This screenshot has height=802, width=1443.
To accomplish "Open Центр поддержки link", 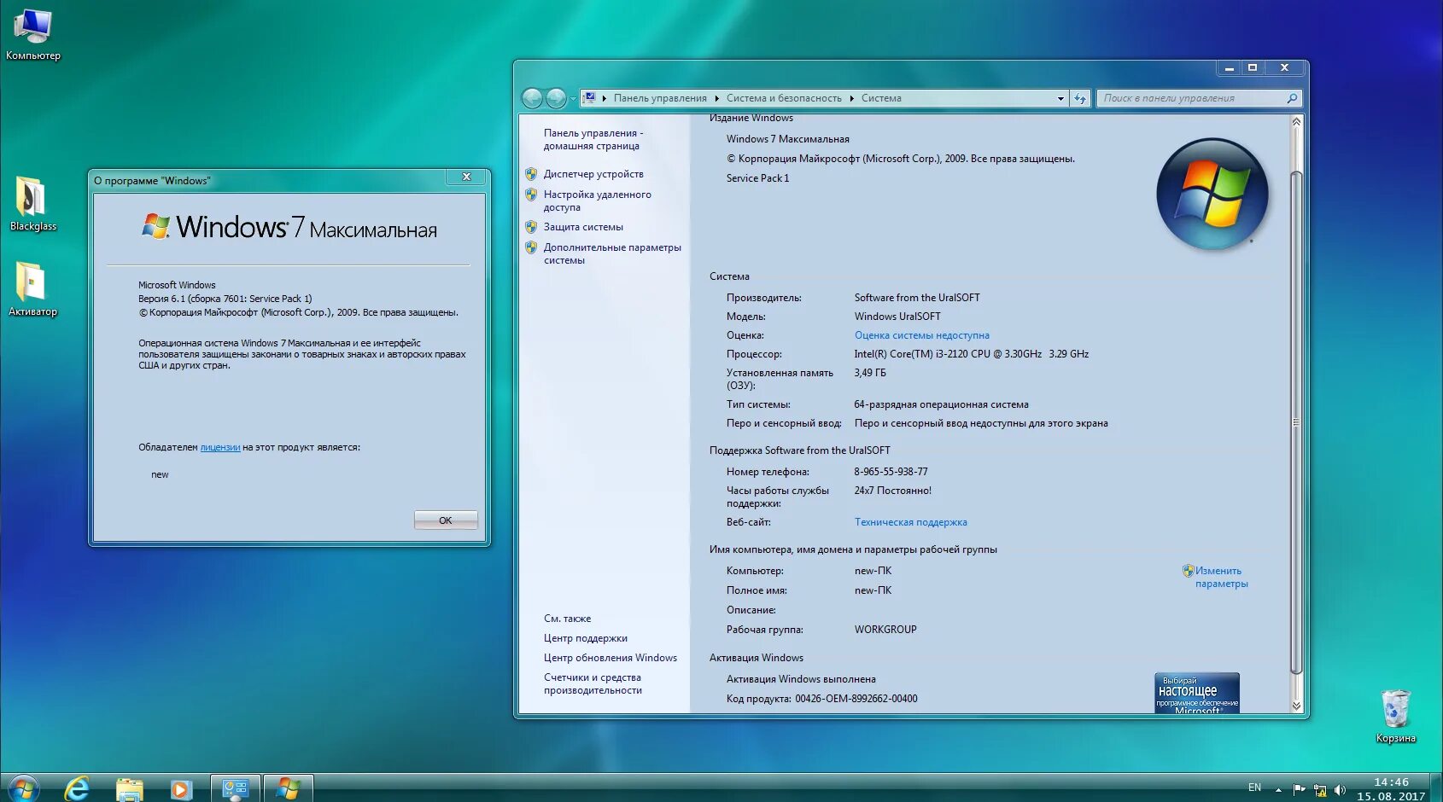I will 586,638.
